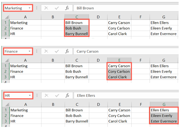Viewport: 180px width, 128px height.
Task: Open Insert Function beside Ellen Ellers formula
Action: tap(67, 95)
